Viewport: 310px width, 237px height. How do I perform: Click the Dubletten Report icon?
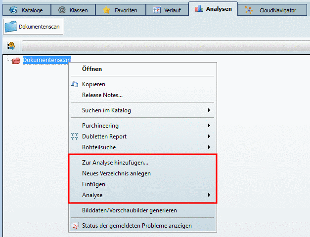click(75, 136)
